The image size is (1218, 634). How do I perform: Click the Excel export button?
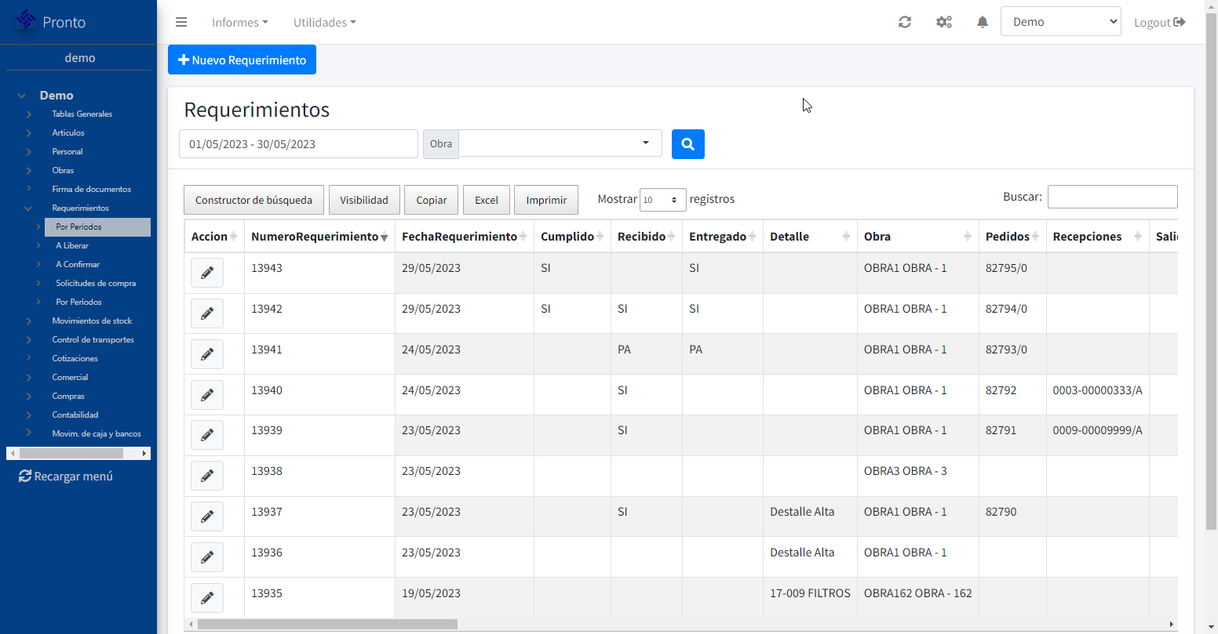click(x=487, y=200)
